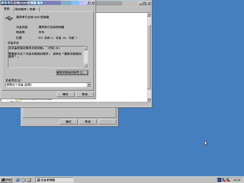Click device status box scroll down arrow
Viewport: 244px width, 183px height.
coord(85,65)
